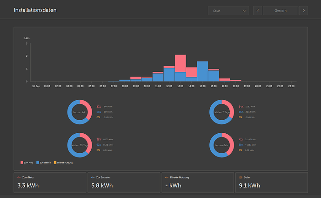The image size is (321, 198).
Task: Click the Gestern date range button
Action: tap(281, 11)
